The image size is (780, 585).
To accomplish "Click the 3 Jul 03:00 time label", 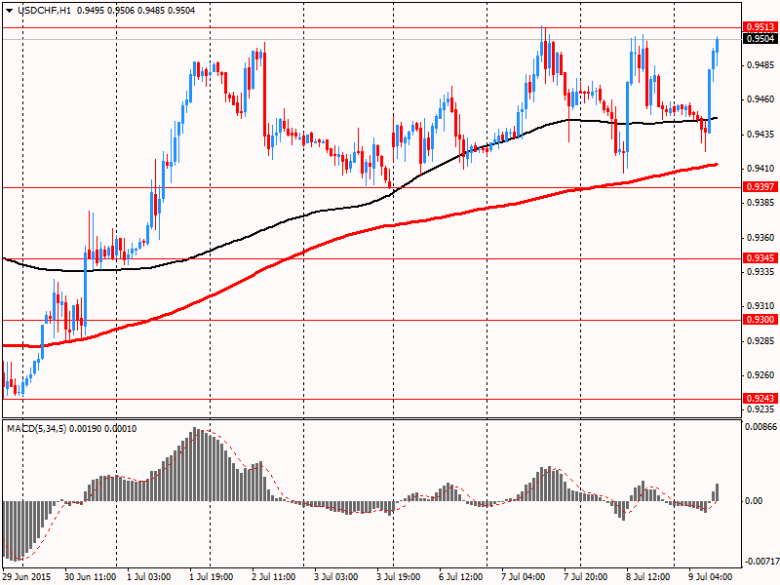I will pyautogui.click(x=336, y=577).
